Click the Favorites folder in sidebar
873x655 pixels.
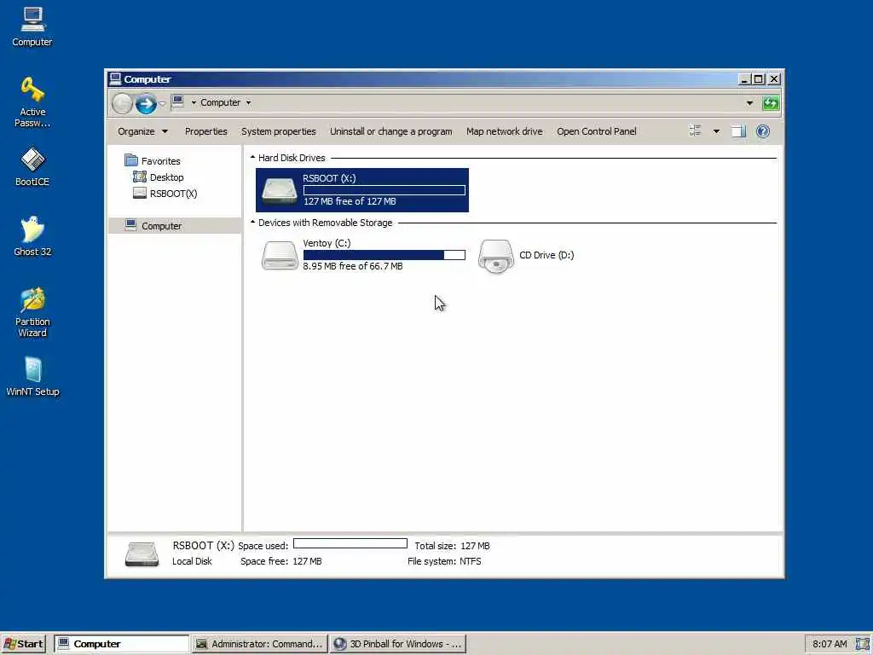pos(153,161)
